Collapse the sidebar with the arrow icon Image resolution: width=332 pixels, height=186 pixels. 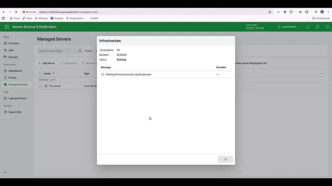(5, 173)
